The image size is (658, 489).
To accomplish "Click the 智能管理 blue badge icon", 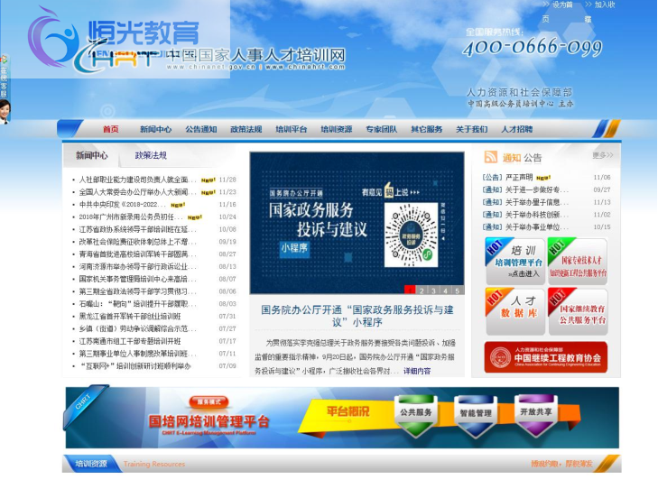I will pyautogui.click(x=476, y=416).
